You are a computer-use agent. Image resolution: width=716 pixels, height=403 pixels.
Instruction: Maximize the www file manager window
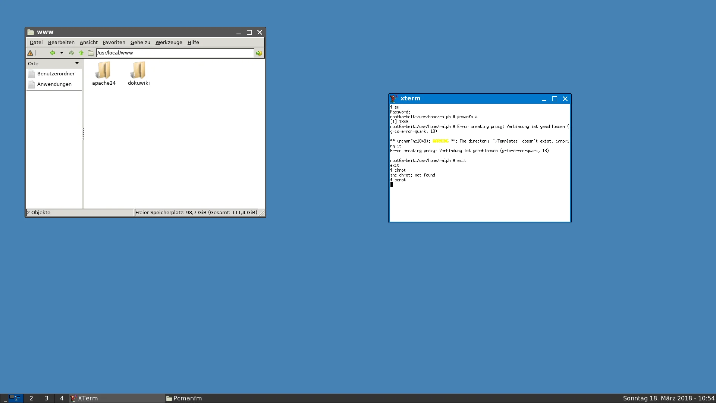pos(249,32)
